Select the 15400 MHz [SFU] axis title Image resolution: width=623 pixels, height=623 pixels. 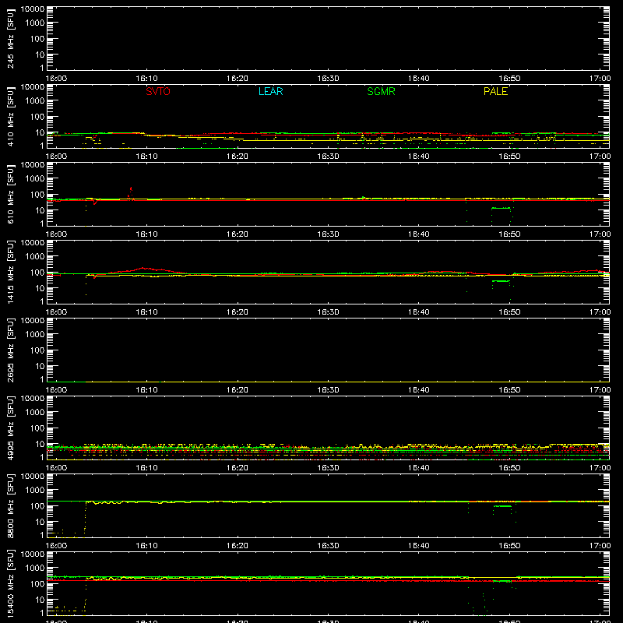pyautogui.click(x=10, y=583)
